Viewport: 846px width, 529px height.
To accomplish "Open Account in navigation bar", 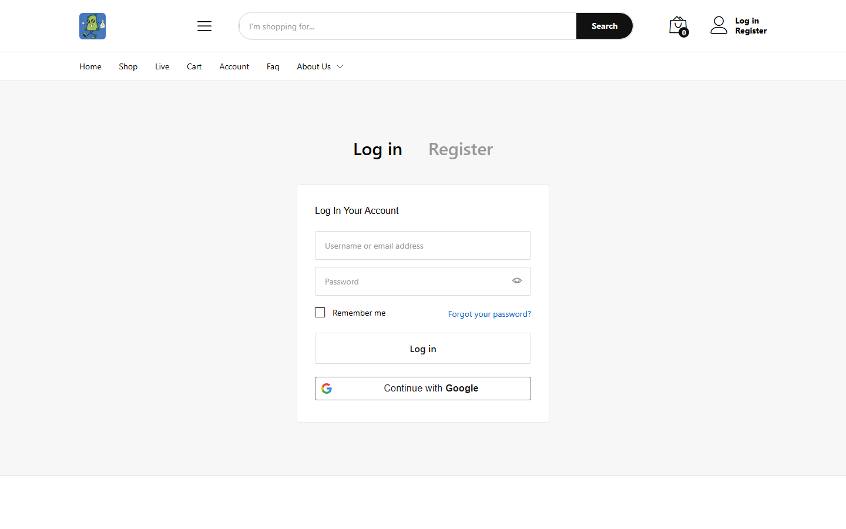I will tap(234, 66).
